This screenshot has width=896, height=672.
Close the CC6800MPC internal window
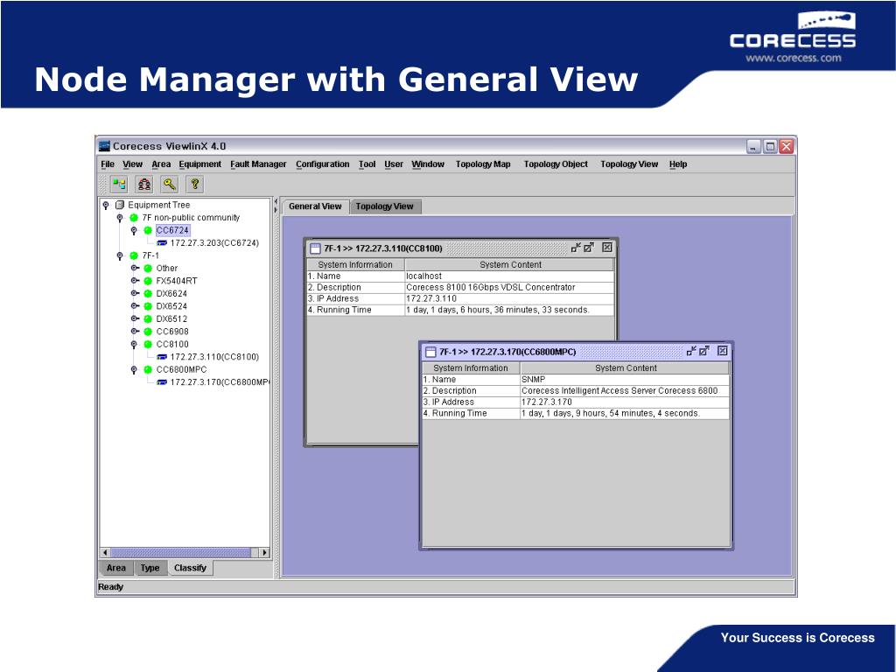722,351
